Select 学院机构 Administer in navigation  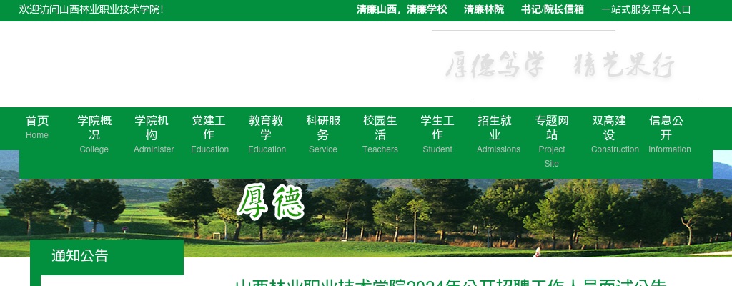point(152,134)
